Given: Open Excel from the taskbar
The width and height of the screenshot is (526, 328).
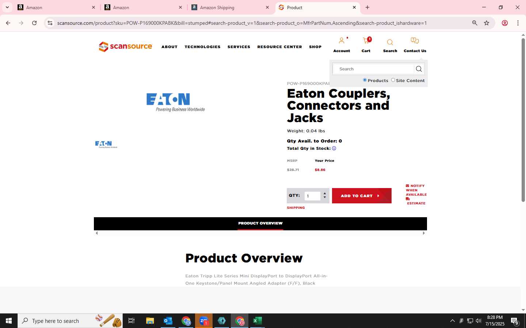Looking at the screenshot, I should click(x=258, y=321).
